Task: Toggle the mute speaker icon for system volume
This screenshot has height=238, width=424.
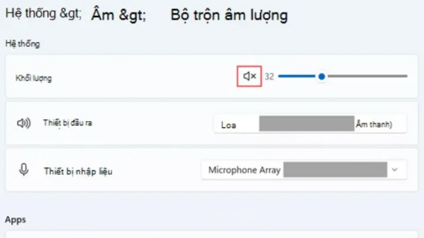Action: click(x=250, y=76)
